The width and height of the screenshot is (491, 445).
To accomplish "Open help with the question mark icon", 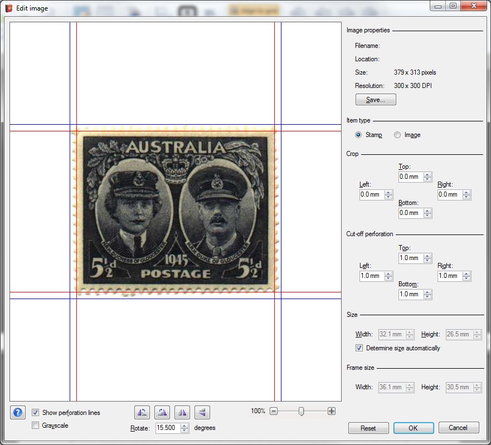I will (x=18, y=412).
